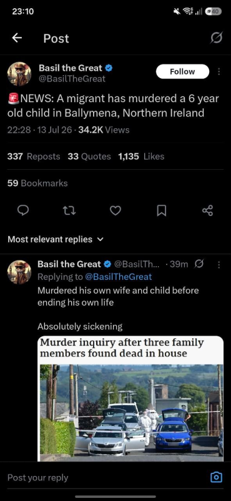This screenshot has height=501, width=231.
Task: Bookmark the post with bookmark icon
Action: (x=162, y=210)
